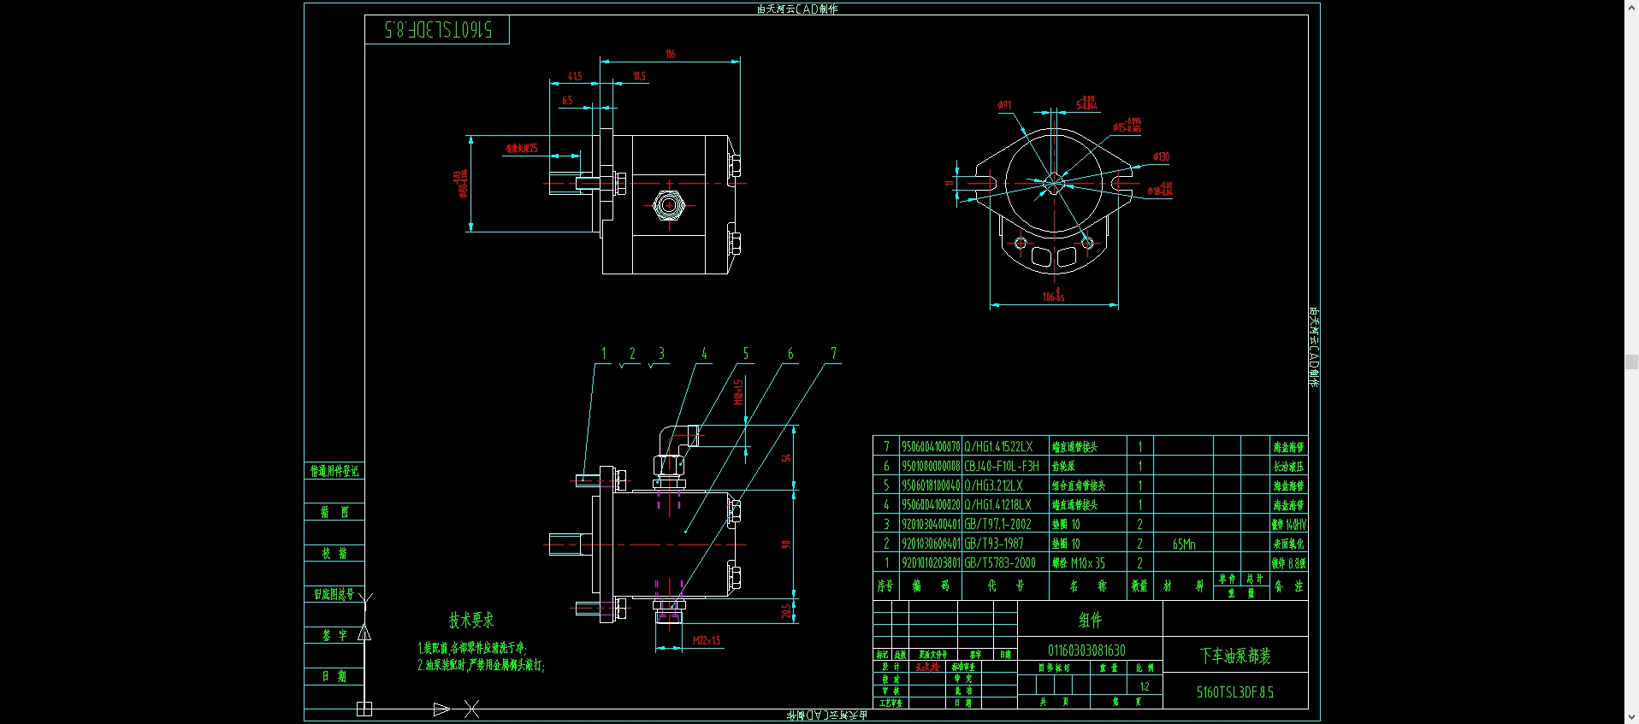Select the 5160TSL3DF.8.5 model text in title block
The height and width of the screenshot is (724, 1639).
pyautogui.click(x=1235, y=692)
